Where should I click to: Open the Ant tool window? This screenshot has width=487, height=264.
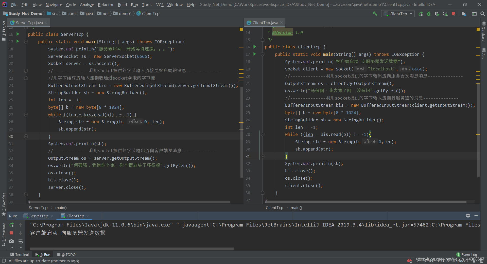click(x=484, y=53)
